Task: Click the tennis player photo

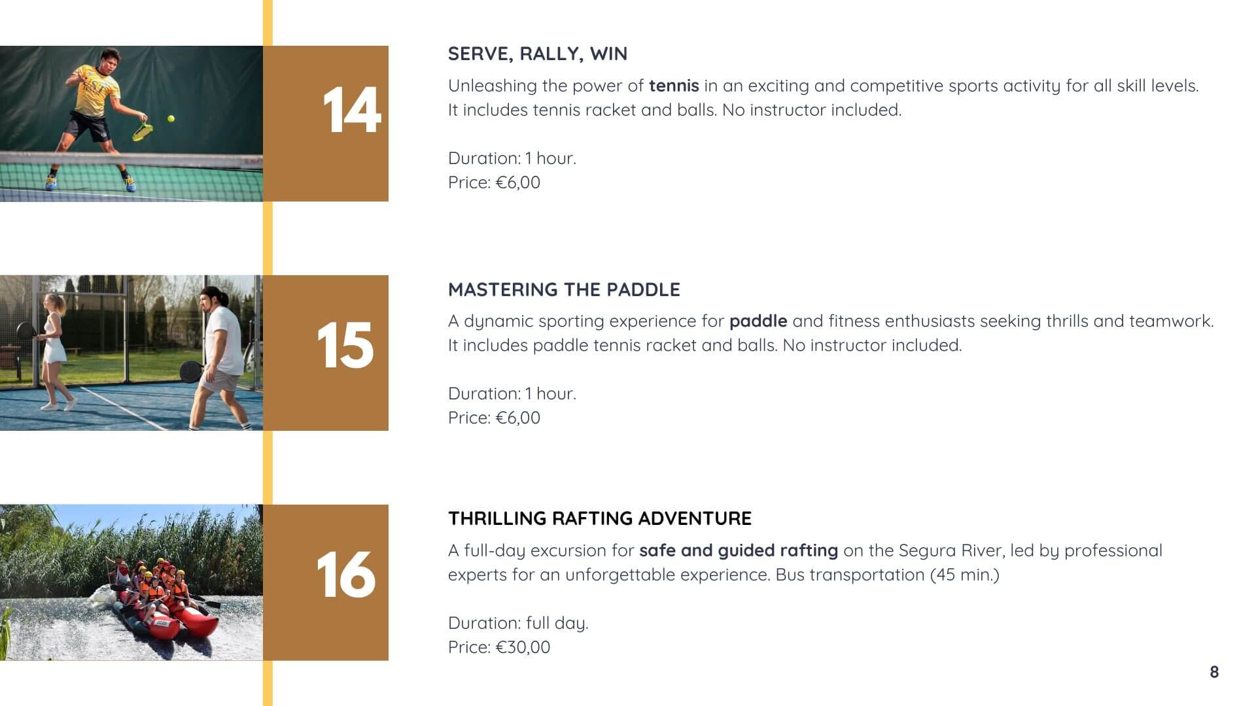Action: coord(131,124)
